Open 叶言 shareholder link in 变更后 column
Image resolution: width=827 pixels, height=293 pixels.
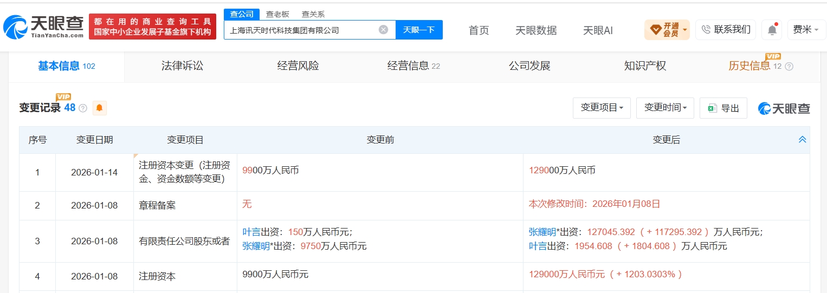click(538, 246)
